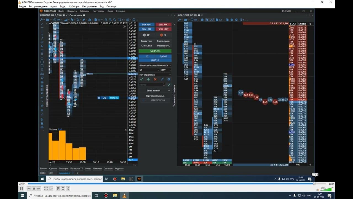Open the Нет стратегии dropdown
The width and height of the screenshot is (353, 199).
[155, 75]
